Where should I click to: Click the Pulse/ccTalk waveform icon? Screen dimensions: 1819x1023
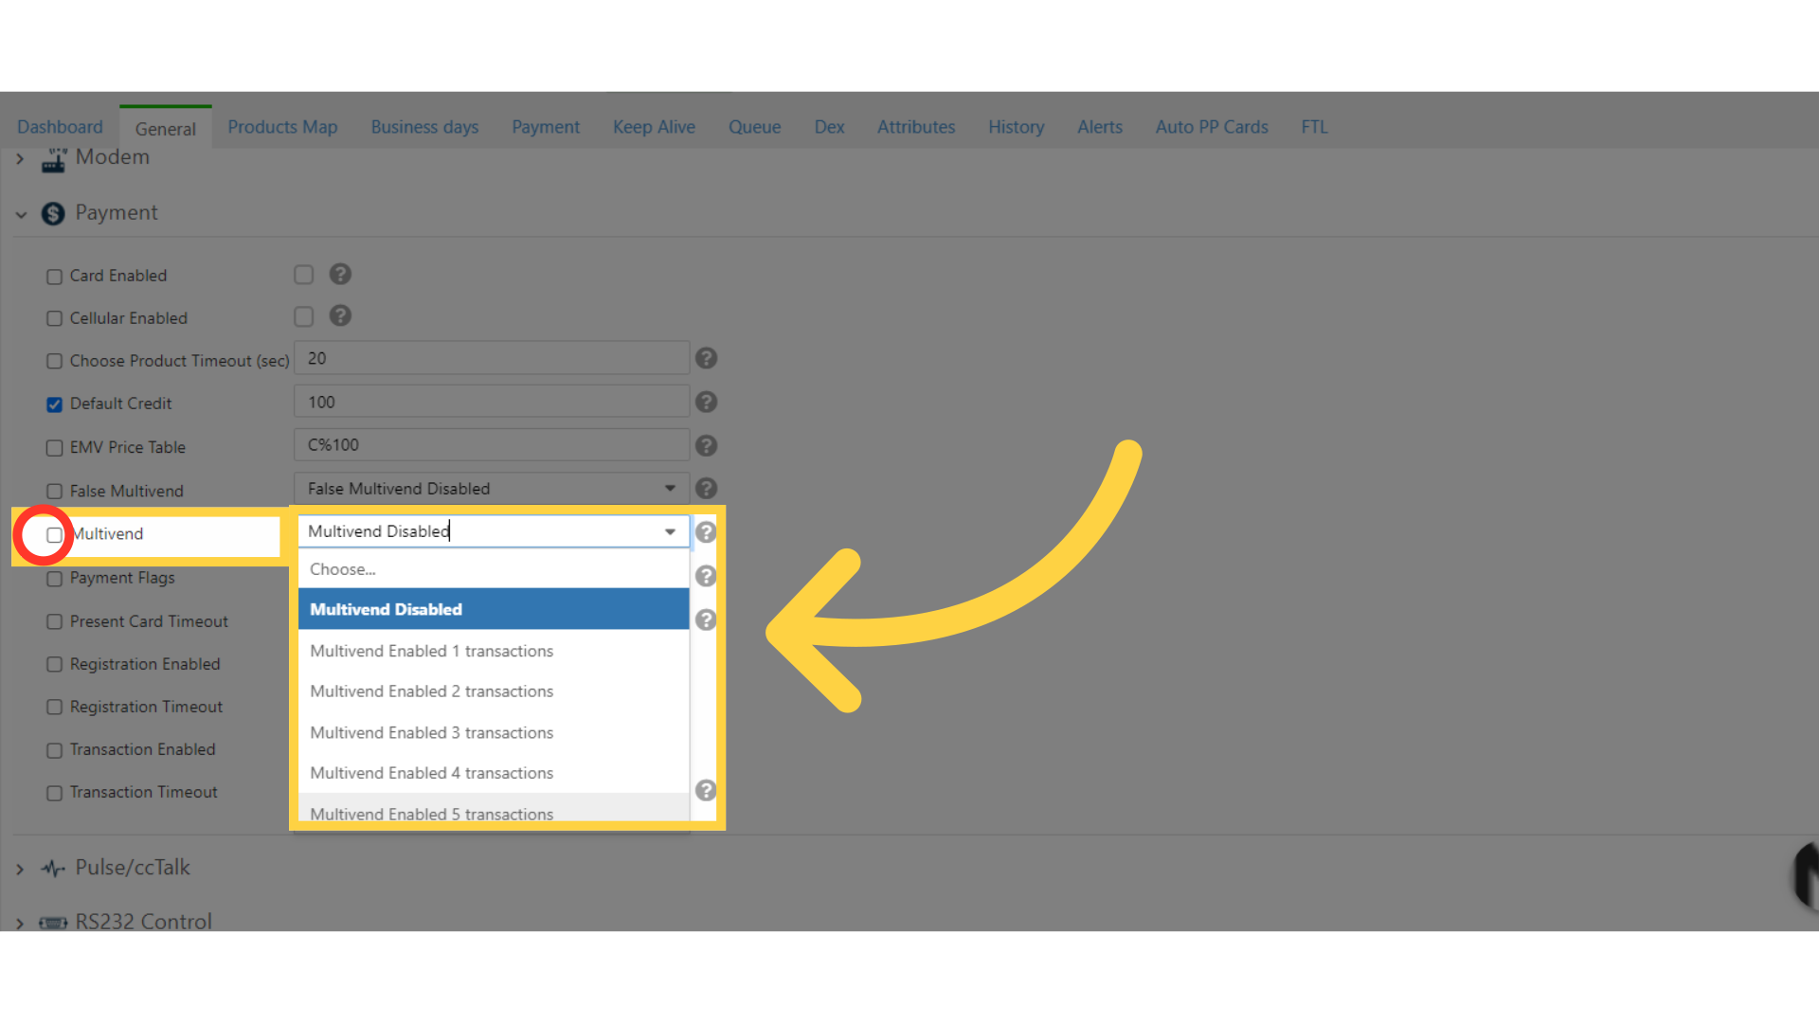click(x=53, y=868)
